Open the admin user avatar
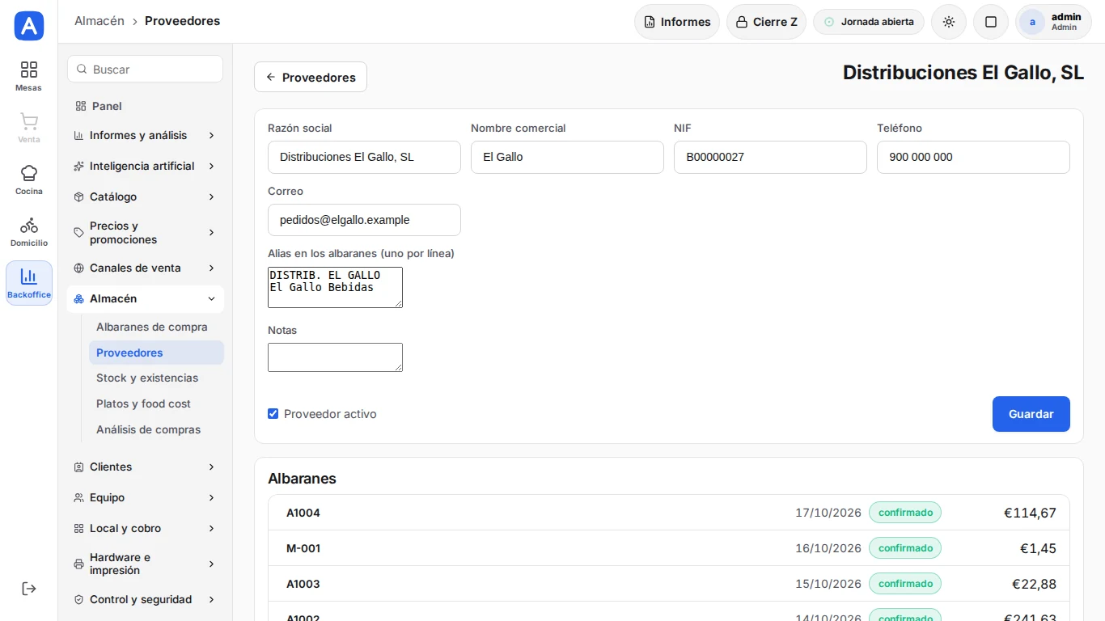The image size is (1105, 621). coord(1032,22)
